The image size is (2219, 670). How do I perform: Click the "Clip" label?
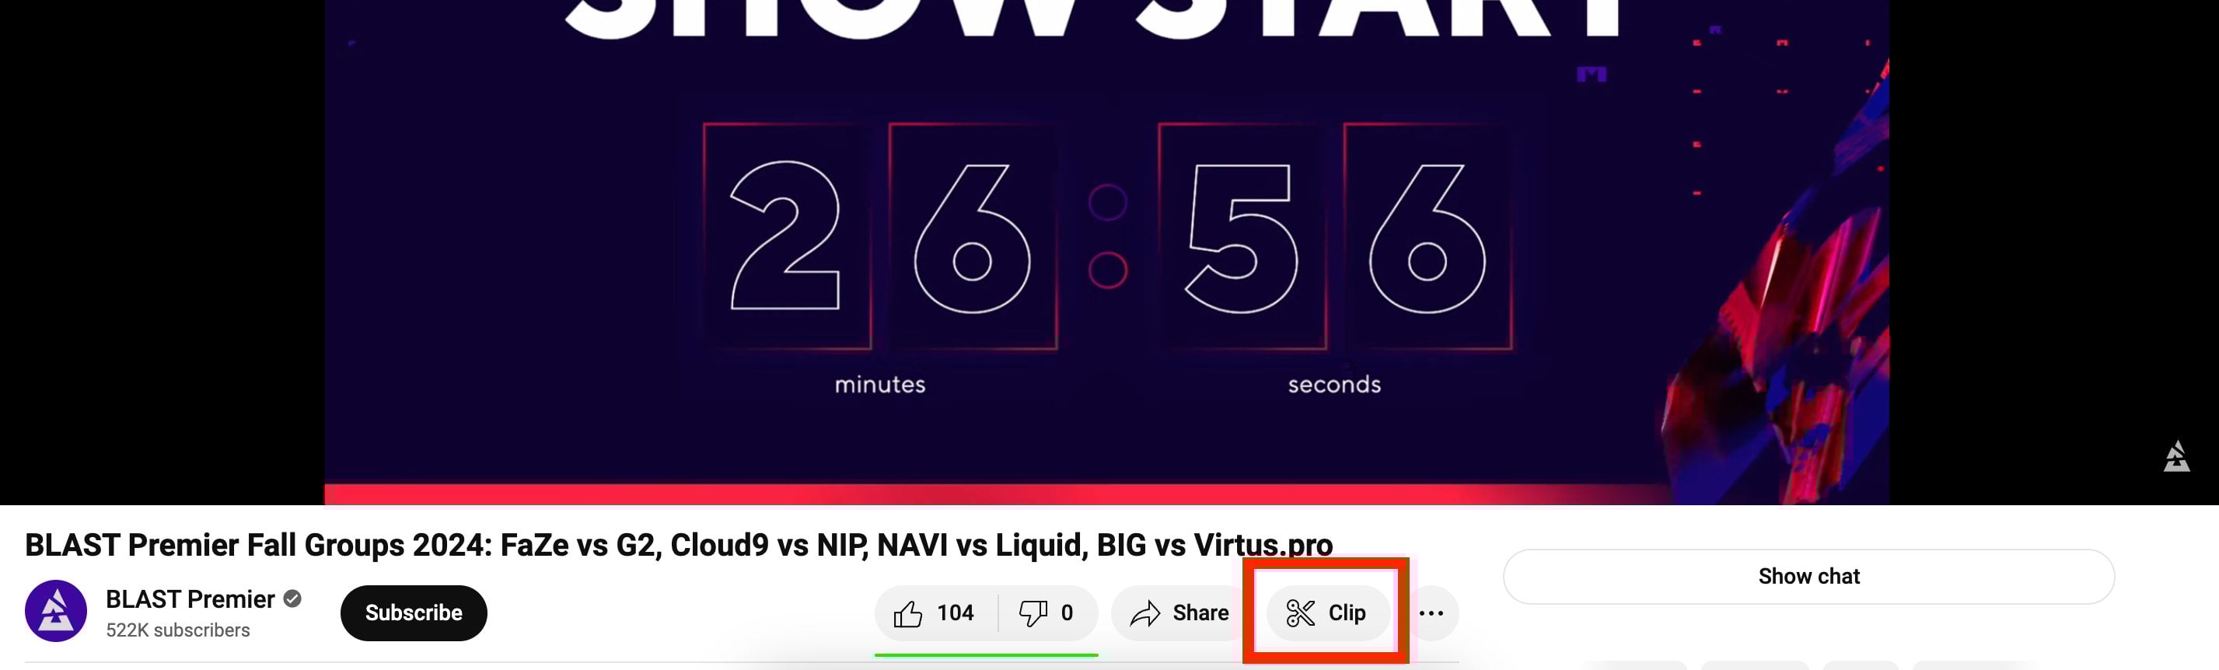click(x=1347, y=613)
